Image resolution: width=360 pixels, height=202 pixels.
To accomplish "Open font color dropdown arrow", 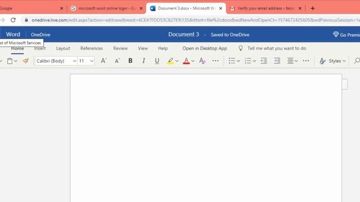I will click(x=192, y=61).
